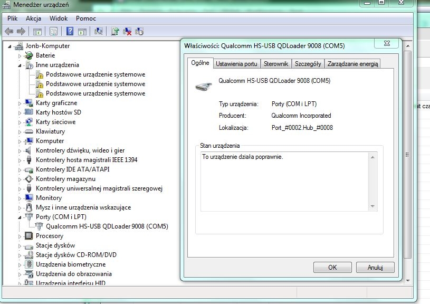Click the Karty graficzne icon

click(x=29, y=103)
